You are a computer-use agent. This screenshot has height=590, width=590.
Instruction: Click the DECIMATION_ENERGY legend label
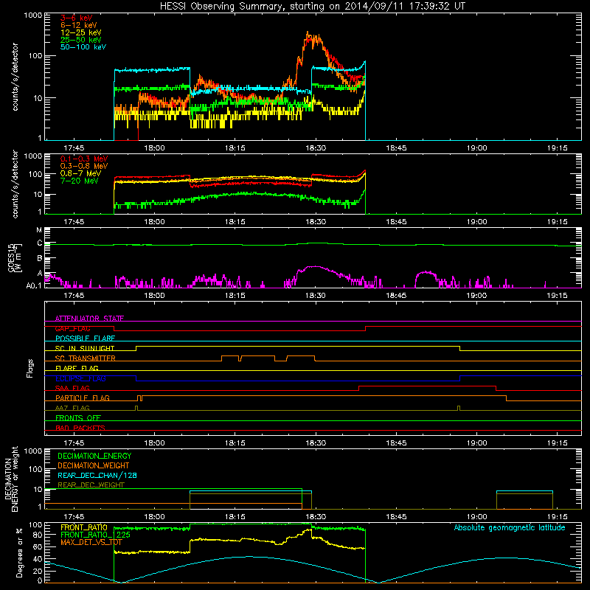(94, 456)
